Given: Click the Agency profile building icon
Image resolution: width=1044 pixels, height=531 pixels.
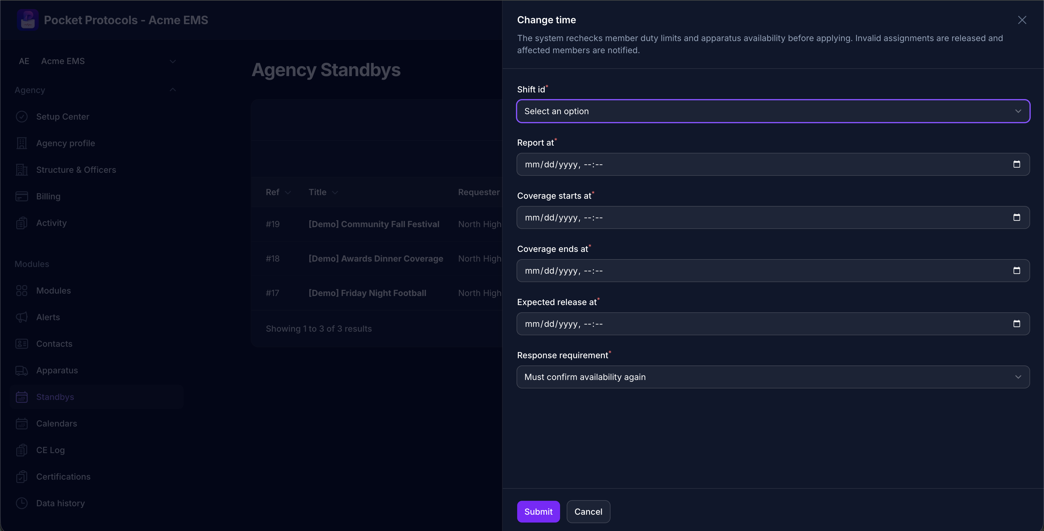Looking at the screenshot, I should point(21,143).
